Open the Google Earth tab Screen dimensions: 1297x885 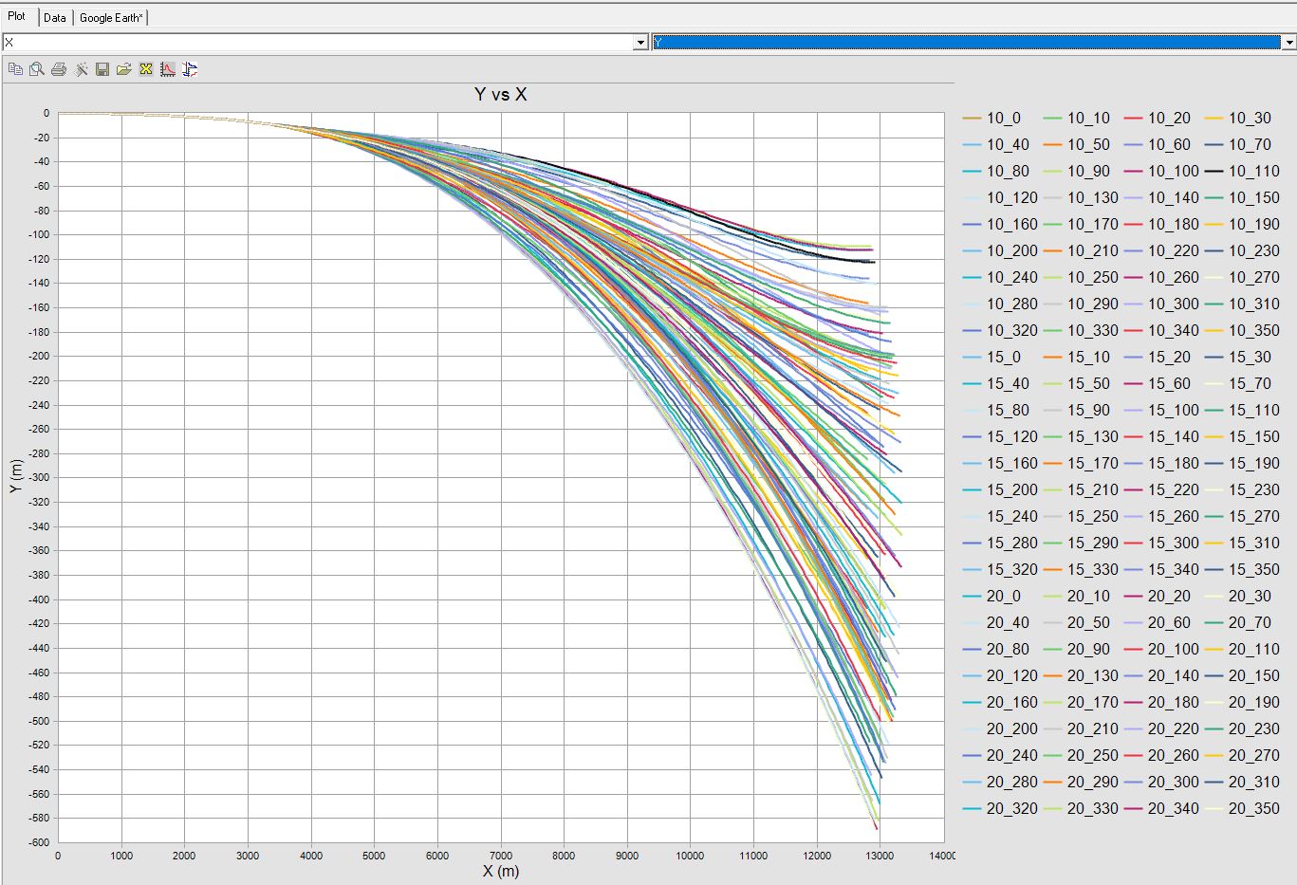pyautogui.click(x=111, y=18)
